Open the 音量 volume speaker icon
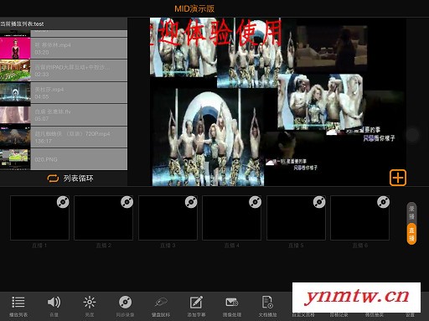This screenshot has height=321, width=429. [x=54, y=303]
